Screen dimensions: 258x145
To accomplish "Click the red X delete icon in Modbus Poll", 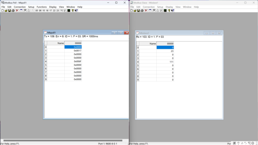I will (x=17, y=11).
